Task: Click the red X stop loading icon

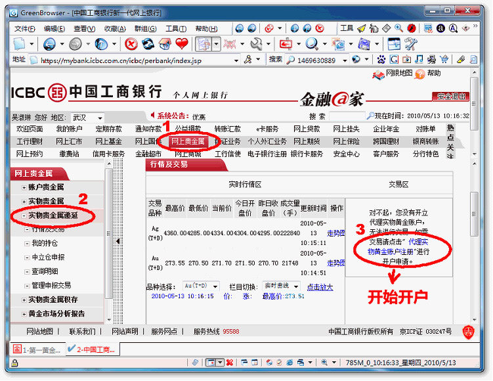Action: point(131,44)
